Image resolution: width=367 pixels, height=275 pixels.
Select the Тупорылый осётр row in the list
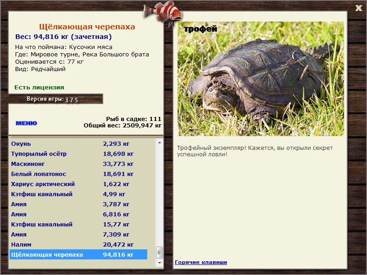tap(78, 154)
